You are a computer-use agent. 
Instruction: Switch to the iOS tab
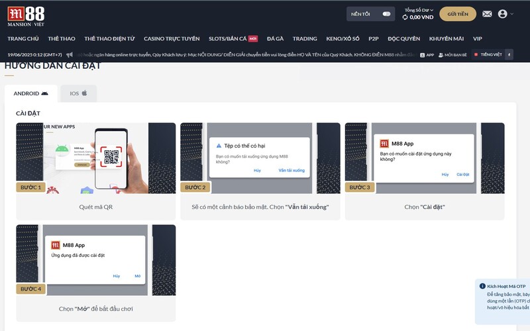[78, 93]
